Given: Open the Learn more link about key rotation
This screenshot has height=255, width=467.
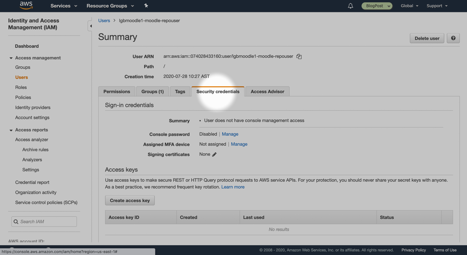Looking at the screenshot, I should tap(233, 187).
